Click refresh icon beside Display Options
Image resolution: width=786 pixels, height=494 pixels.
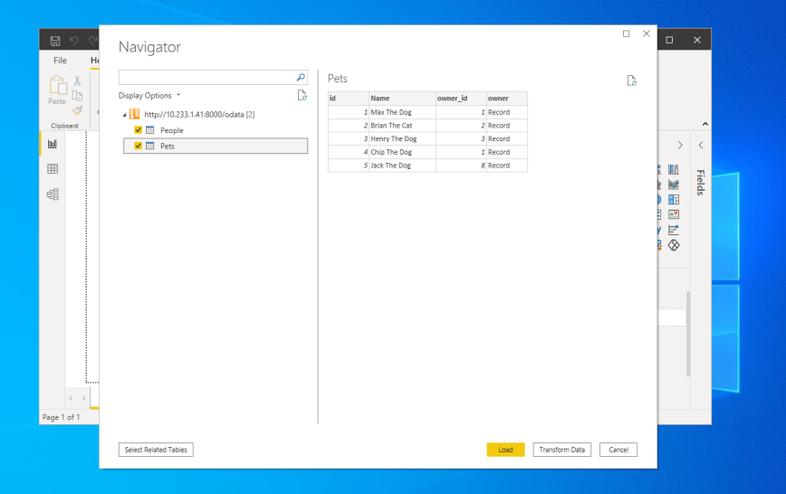tap(302, 95)
